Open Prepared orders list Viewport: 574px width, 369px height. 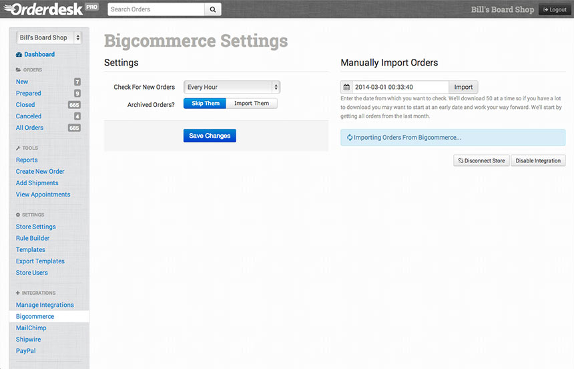pos(28,94)
